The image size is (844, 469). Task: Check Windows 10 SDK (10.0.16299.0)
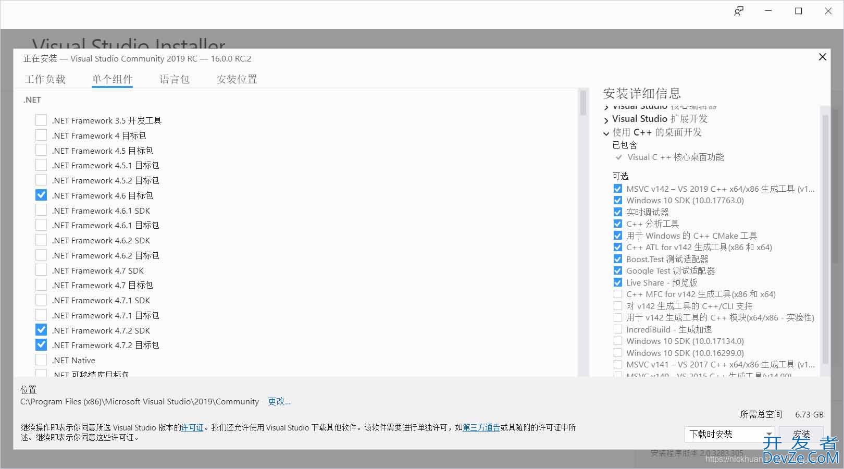pyautogui.click(x=618, y=353)
